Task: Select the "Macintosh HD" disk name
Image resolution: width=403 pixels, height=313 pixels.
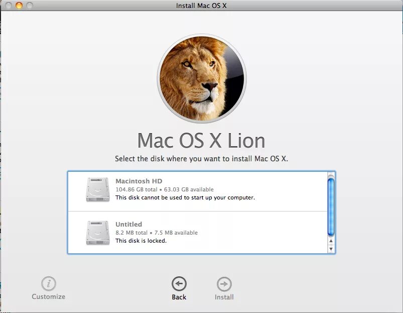Action: pyautogui.click(x=139, y=181)
